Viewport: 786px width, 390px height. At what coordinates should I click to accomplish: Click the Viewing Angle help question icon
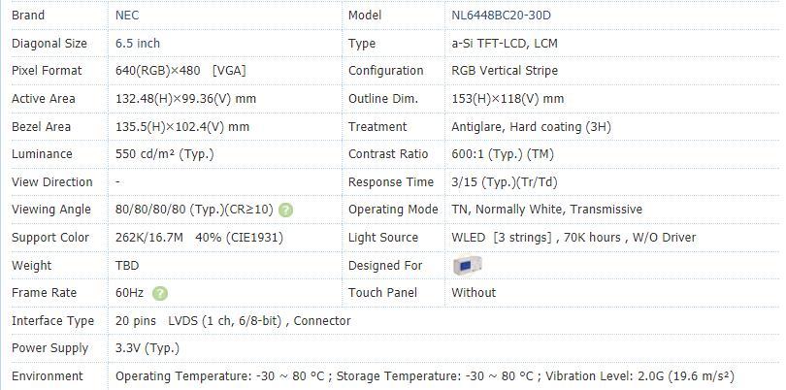[x=285, y=211]
